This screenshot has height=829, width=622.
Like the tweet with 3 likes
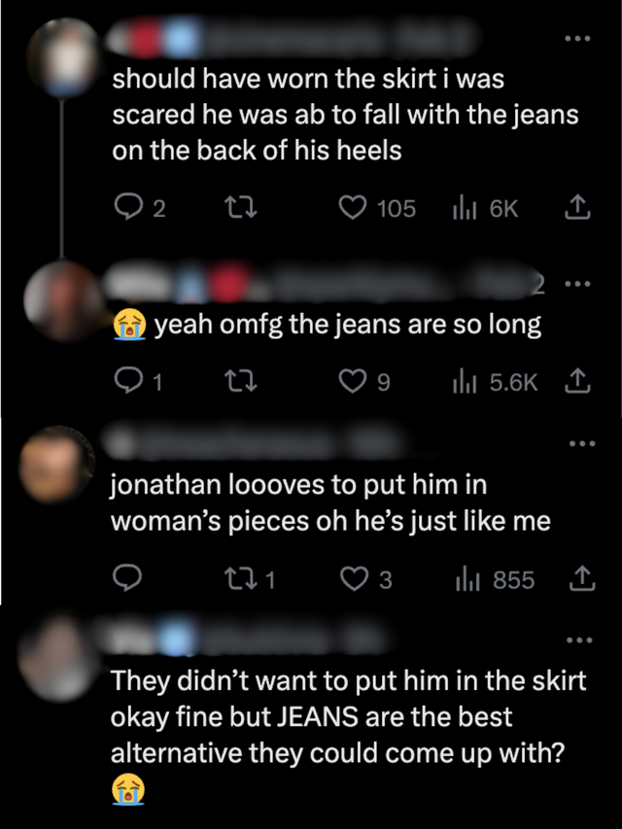[x=353, y=579]
